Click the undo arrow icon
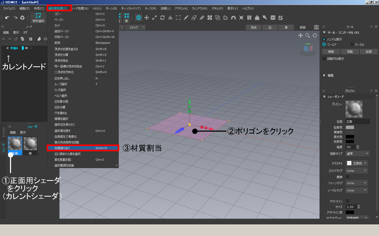Screen dimensions: 379x236 [x=7, y=18]
